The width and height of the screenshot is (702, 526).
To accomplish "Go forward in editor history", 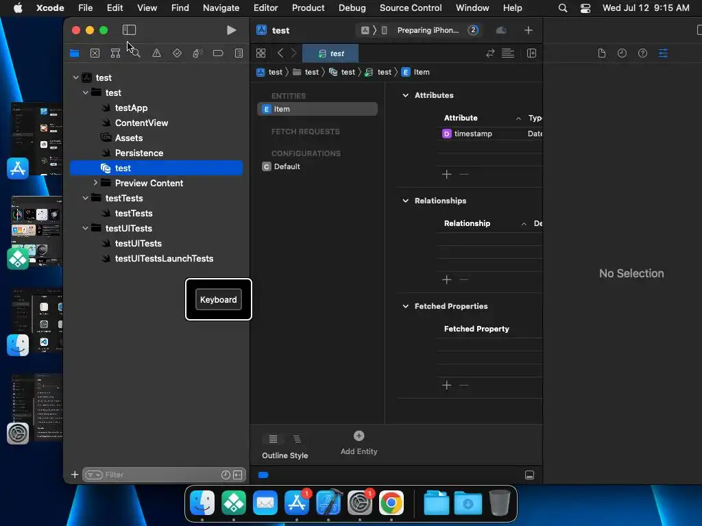I will point(293,53).
